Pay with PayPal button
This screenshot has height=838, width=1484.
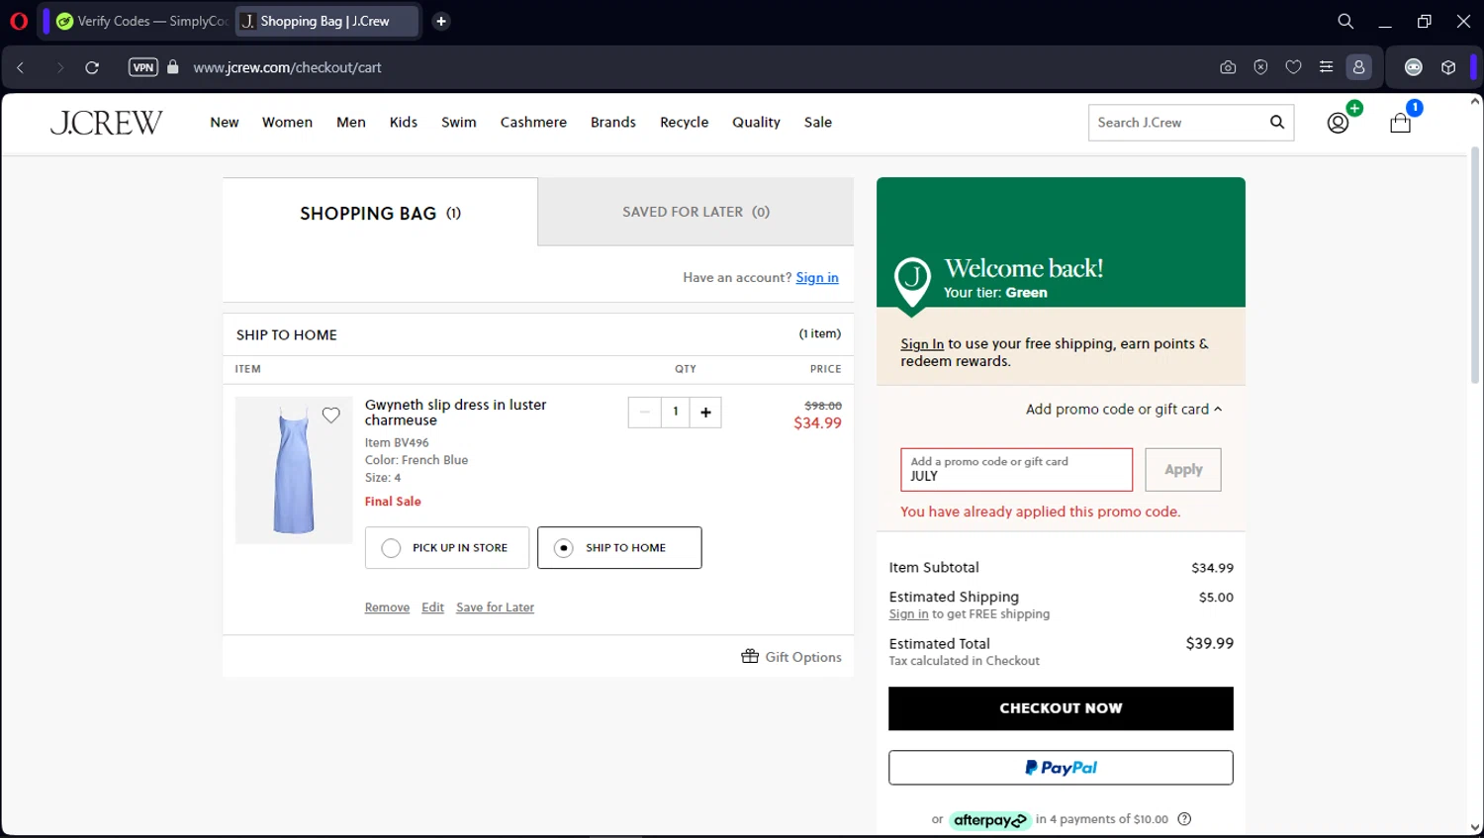(1061, 768)
